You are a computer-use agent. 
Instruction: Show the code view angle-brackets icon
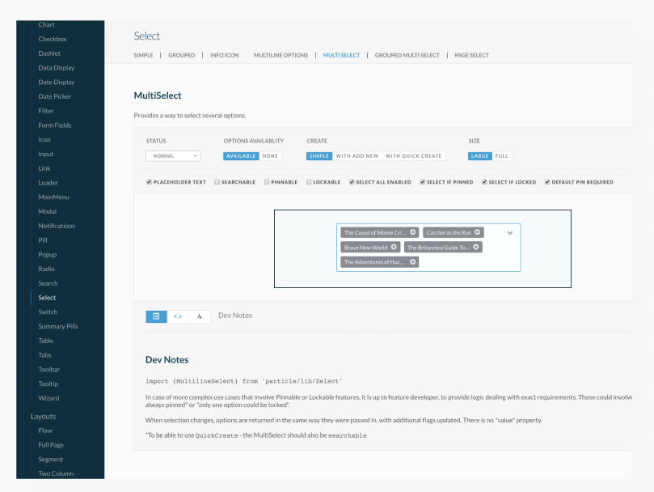(178, 316)
